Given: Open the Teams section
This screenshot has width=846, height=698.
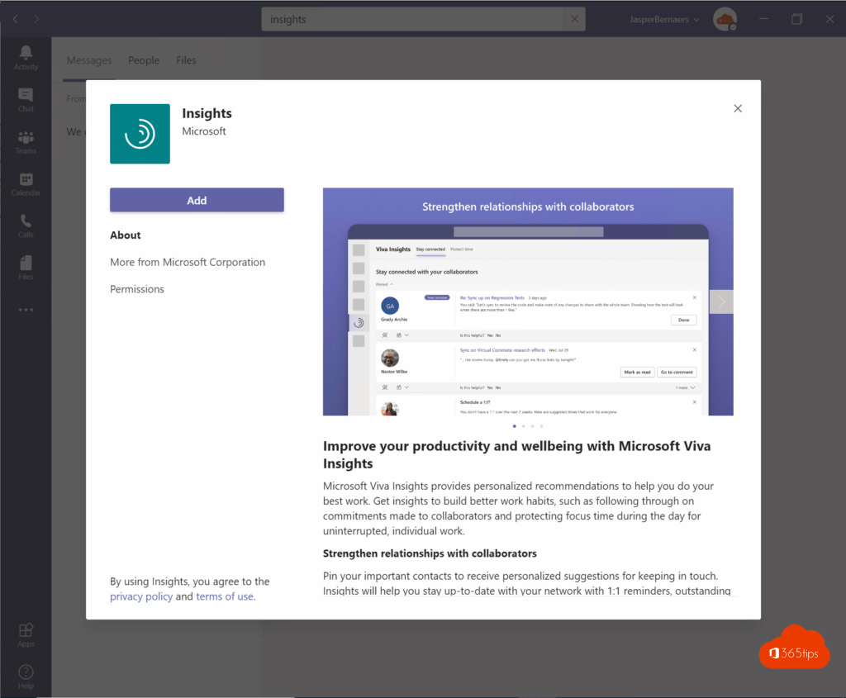Looking at the screenshot, I should click(x=25, y=140).
